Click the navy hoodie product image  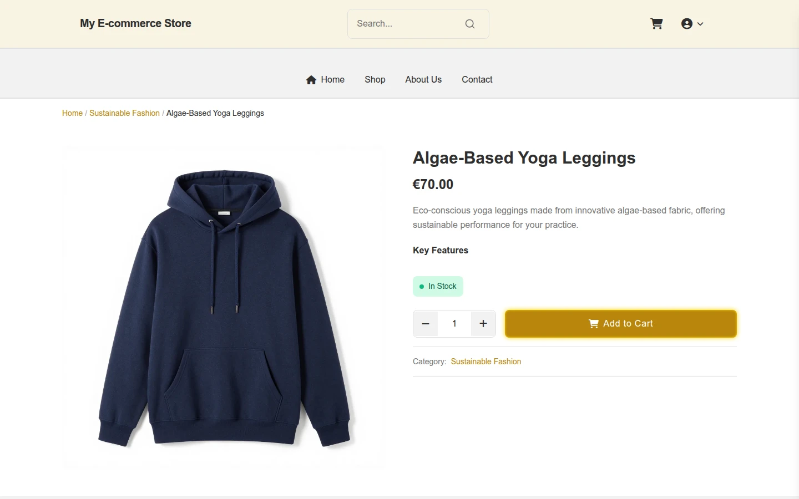(224, 308)
